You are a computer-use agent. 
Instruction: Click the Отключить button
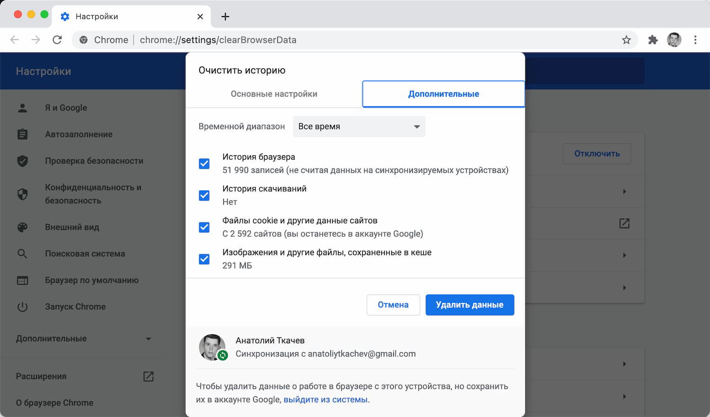[x=597, y=154]
